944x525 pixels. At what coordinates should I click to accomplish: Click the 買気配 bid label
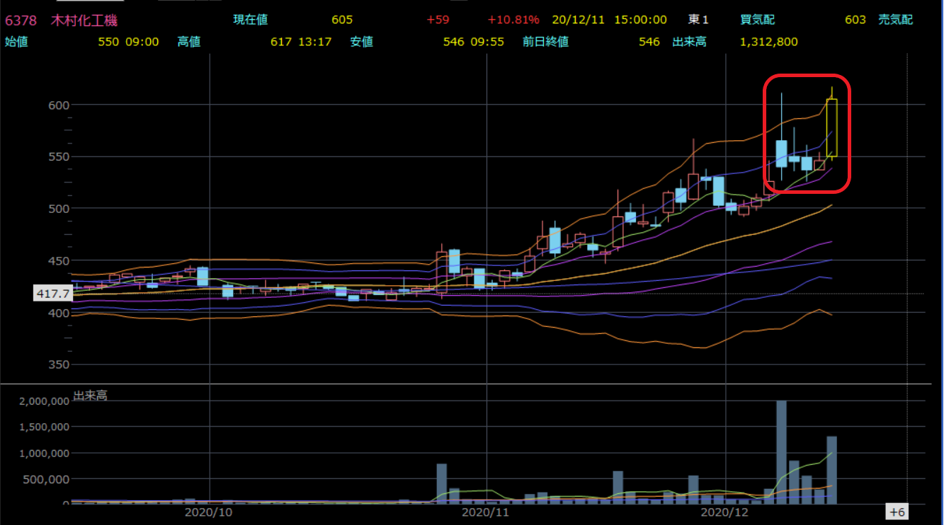[758, 20]
